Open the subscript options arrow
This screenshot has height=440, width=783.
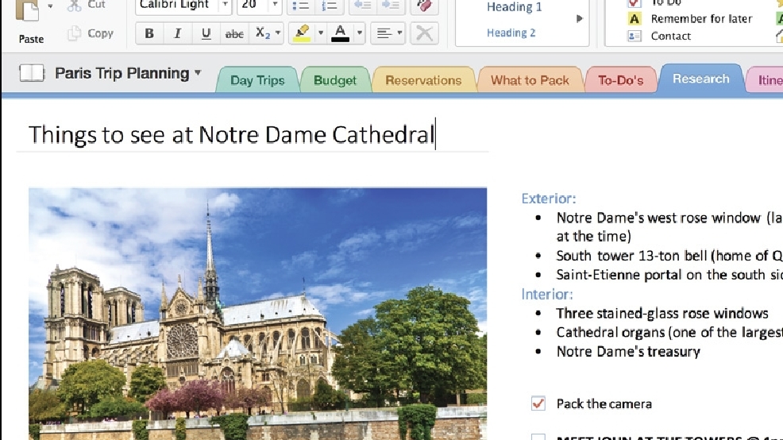[x=278, y=33]
